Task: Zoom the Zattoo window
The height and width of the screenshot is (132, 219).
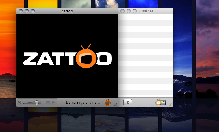Action: [x=33, y=11]
